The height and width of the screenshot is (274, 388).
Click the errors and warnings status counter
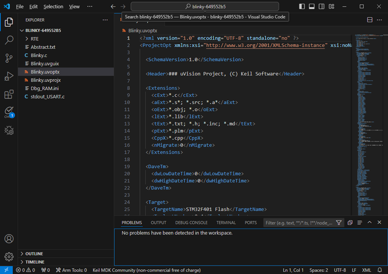coord(26,270)
